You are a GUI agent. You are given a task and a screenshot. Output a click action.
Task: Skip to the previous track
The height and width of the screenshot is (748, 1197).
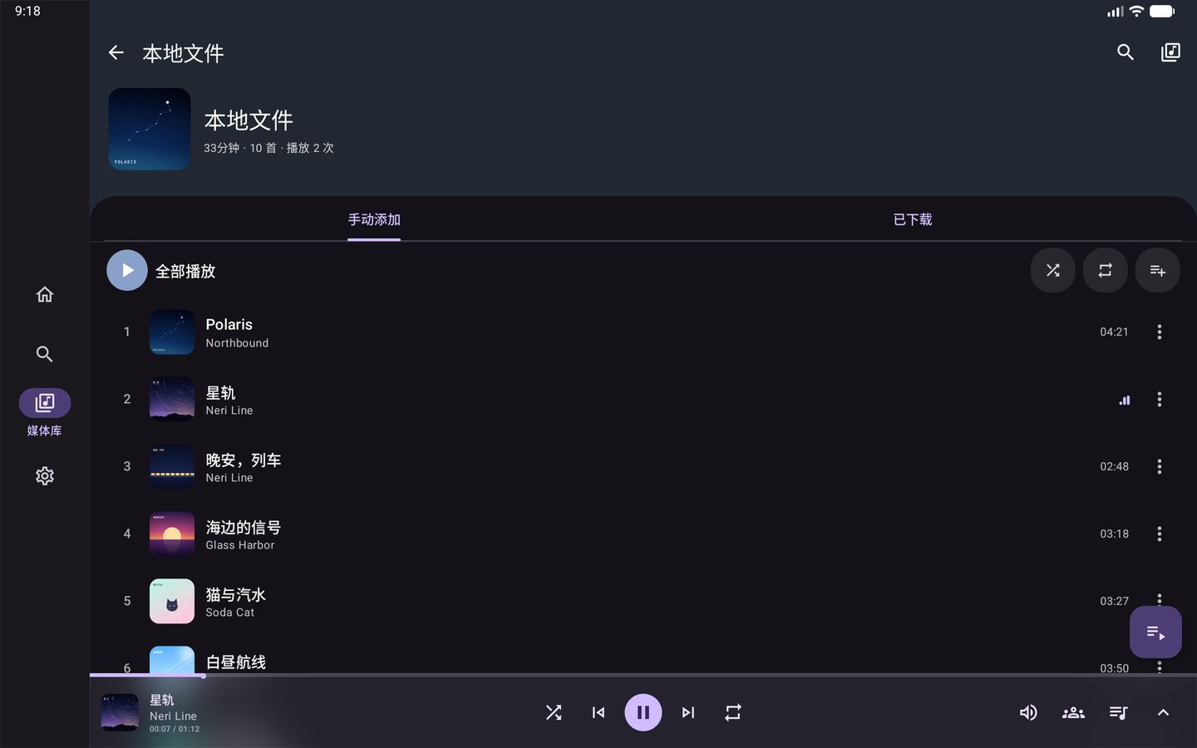(x=598, y=712)
